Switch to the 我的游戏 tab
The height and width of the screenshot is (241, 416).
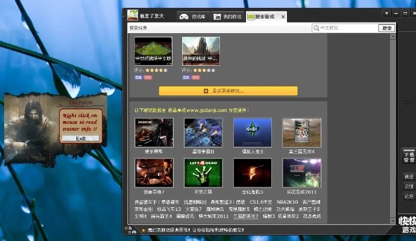click(228, 17)
